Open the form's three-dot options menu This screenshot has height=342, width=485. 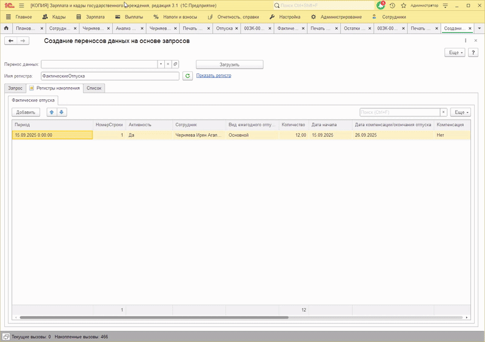click(x=466, y=41)
